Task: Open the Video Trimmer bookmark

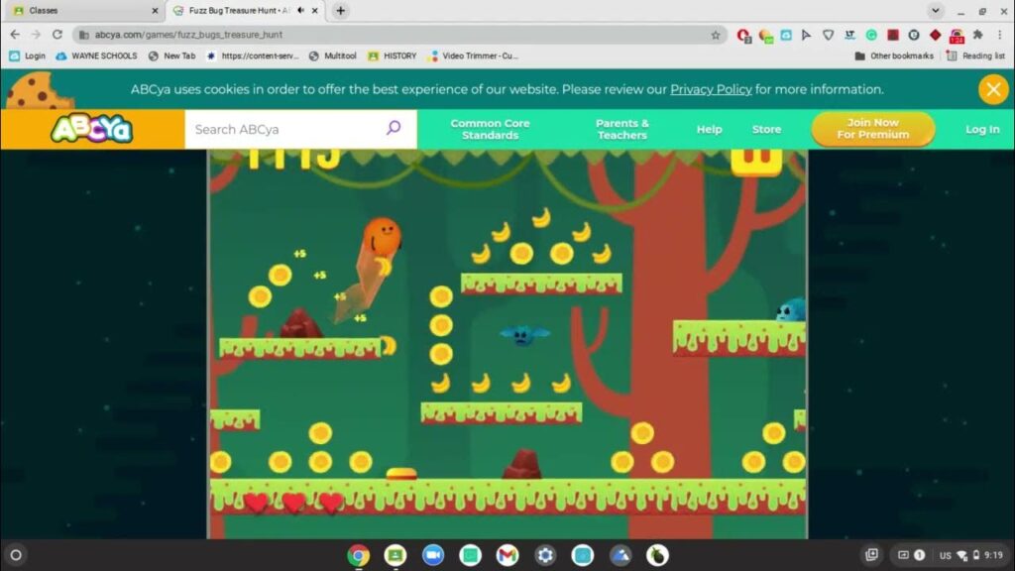Action: pos(473,57)
